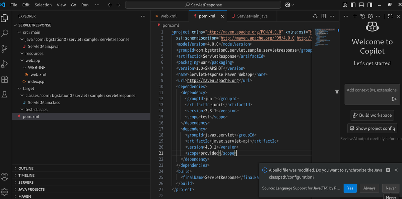Open the Selection menu
The height and width of the screenshot is (199, 402).
pyautogui.click(x=43, y=5)
